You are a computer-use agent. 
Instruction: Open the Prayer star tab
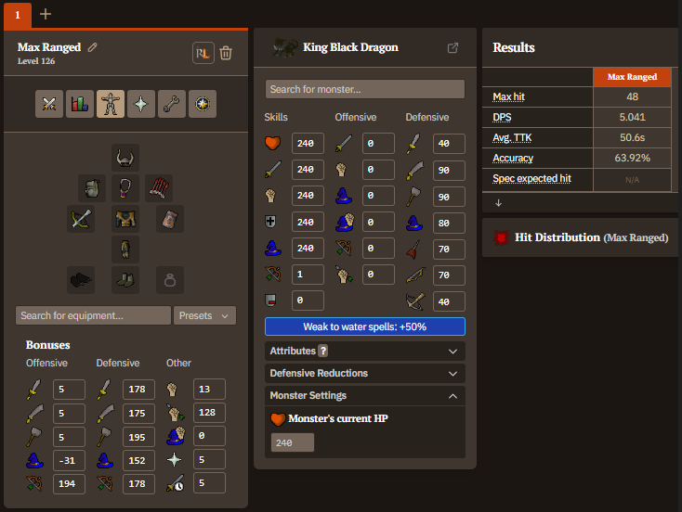pos(141,104)
